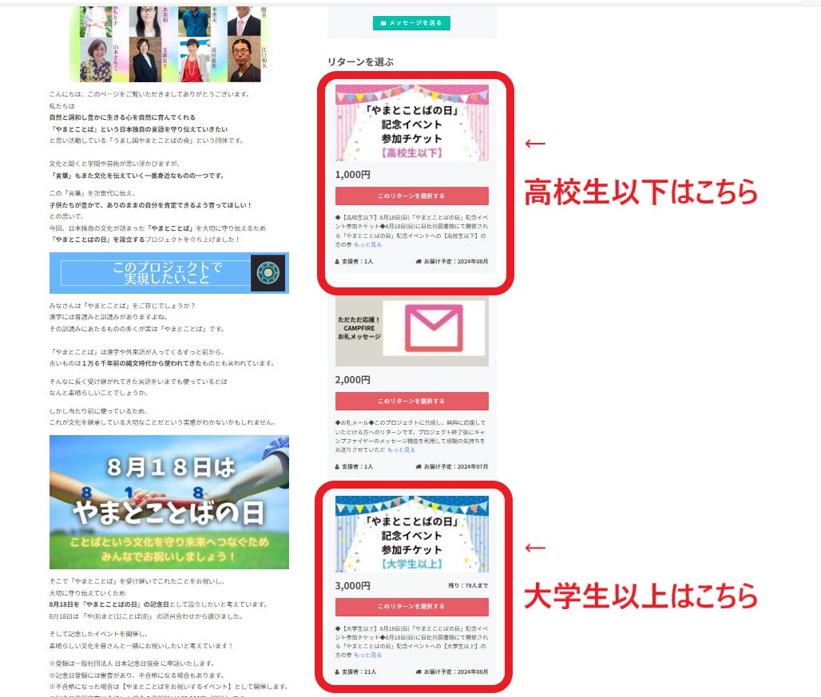Expand もっと見る in the 1,000円 return description

[368, 244]
